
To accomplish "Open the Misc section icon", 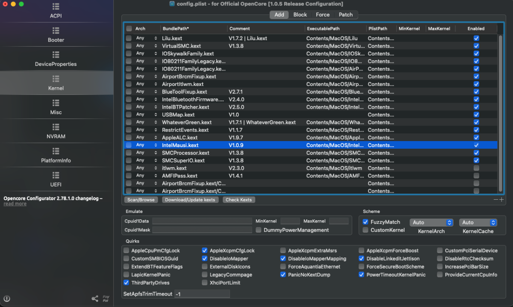I will coord(56,103).
